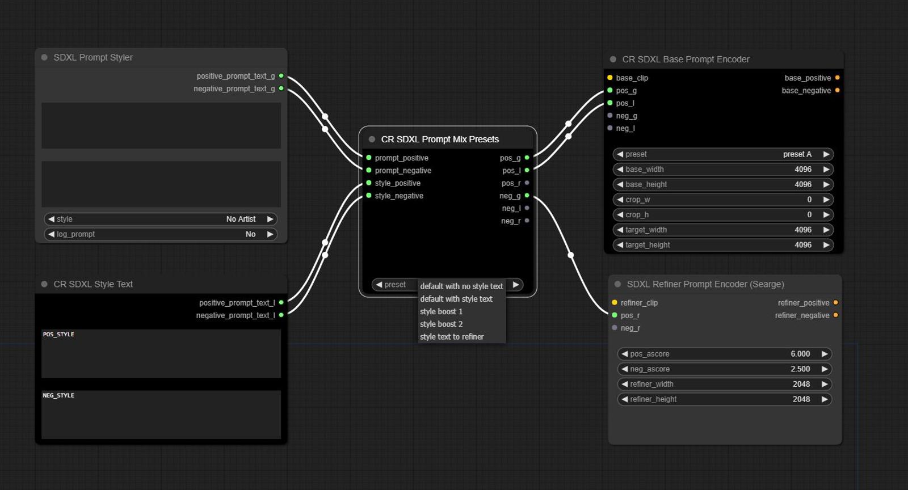The image size is (908, 490).
Task: Select the SDXL Refiner Prompt Encoder title
Action: pos(705,284)
